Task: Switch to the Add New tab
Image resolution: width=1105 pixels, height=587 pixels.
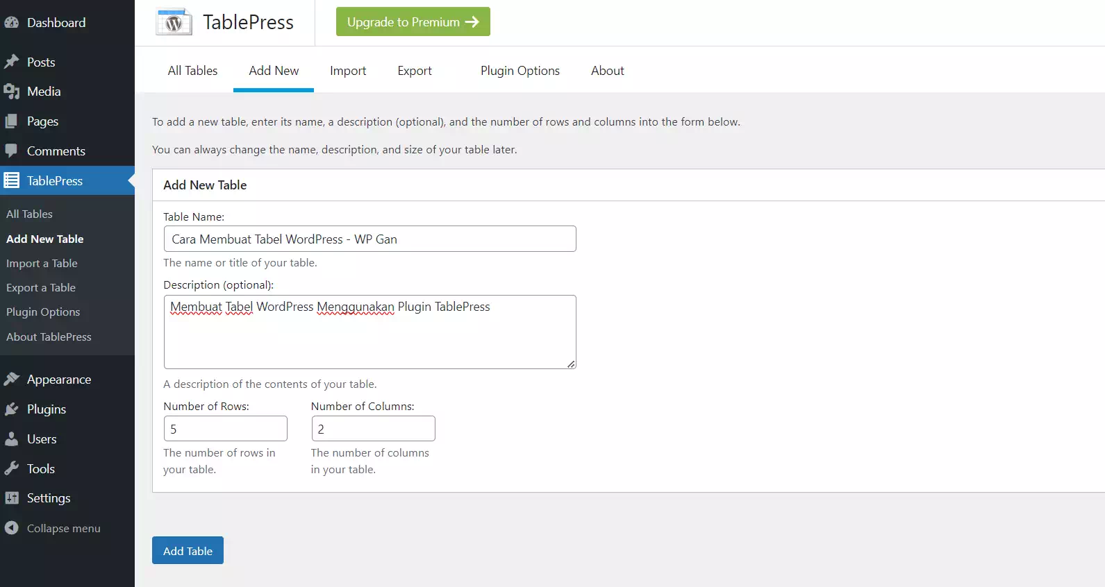Action: (274, 71)
